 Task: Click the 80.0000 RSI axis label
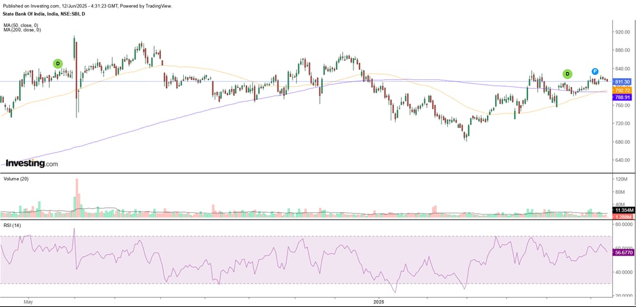click(623, 223)
